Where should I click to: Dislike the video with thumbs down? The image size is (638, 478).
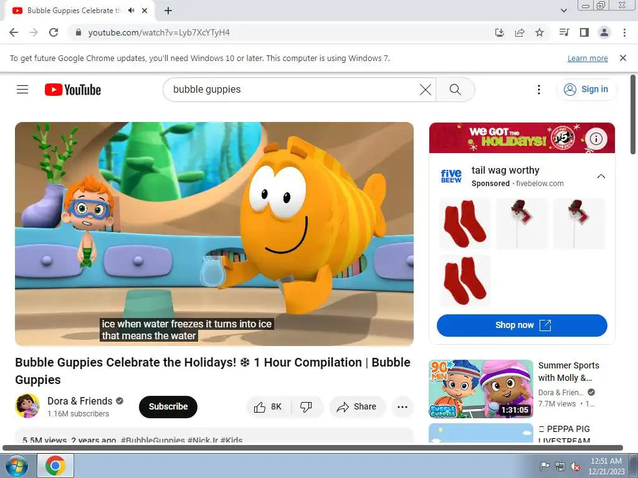306,407
